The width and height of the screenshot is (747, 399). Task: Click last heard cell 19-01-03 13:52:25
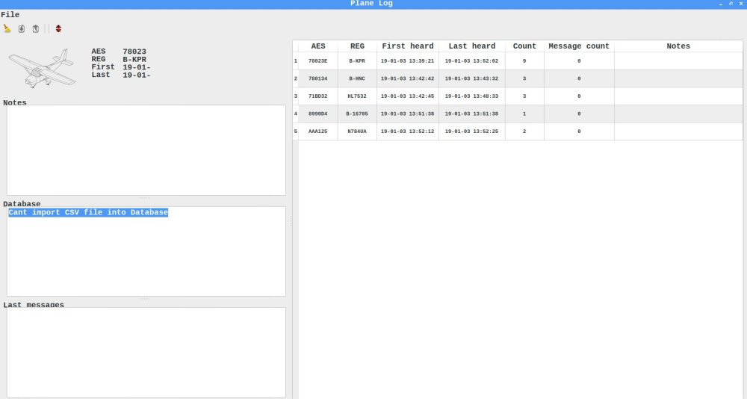[x=471, y=132]
